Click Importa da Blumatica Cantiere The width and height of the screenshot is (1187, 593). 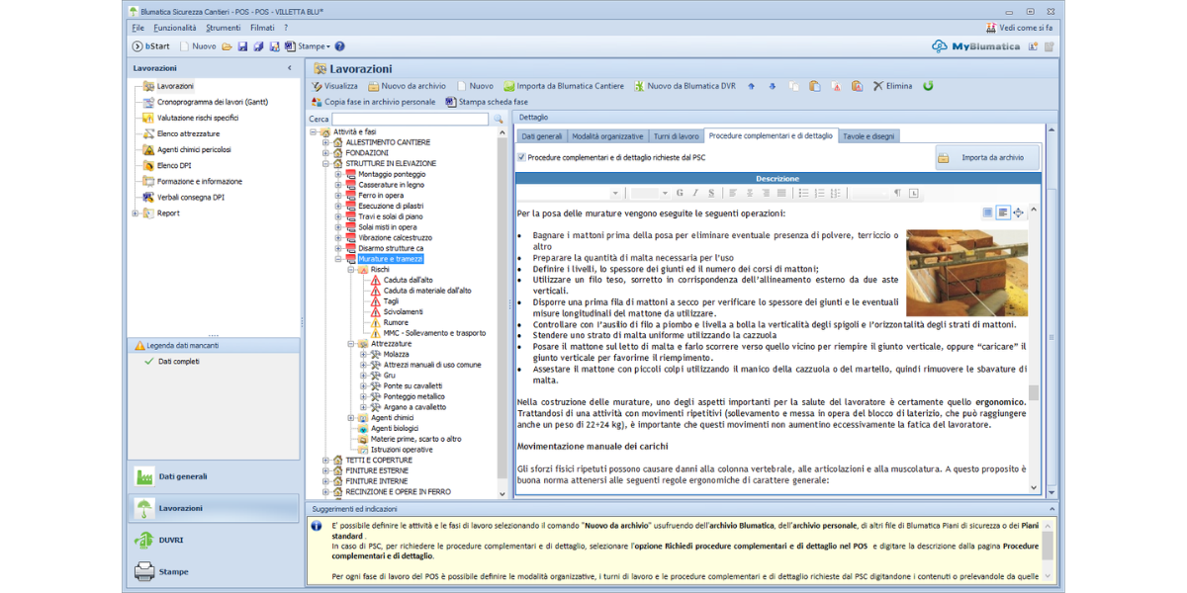point(563,86)
